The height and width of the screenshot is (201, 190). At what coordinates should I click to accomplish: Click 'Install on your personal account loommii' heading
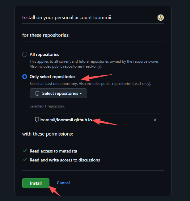pos(66,18)
